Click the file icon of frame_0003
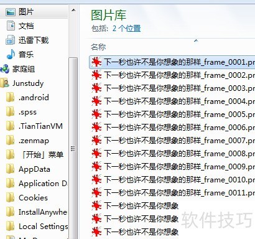The image size is (255, 239). tap(96, 88)
